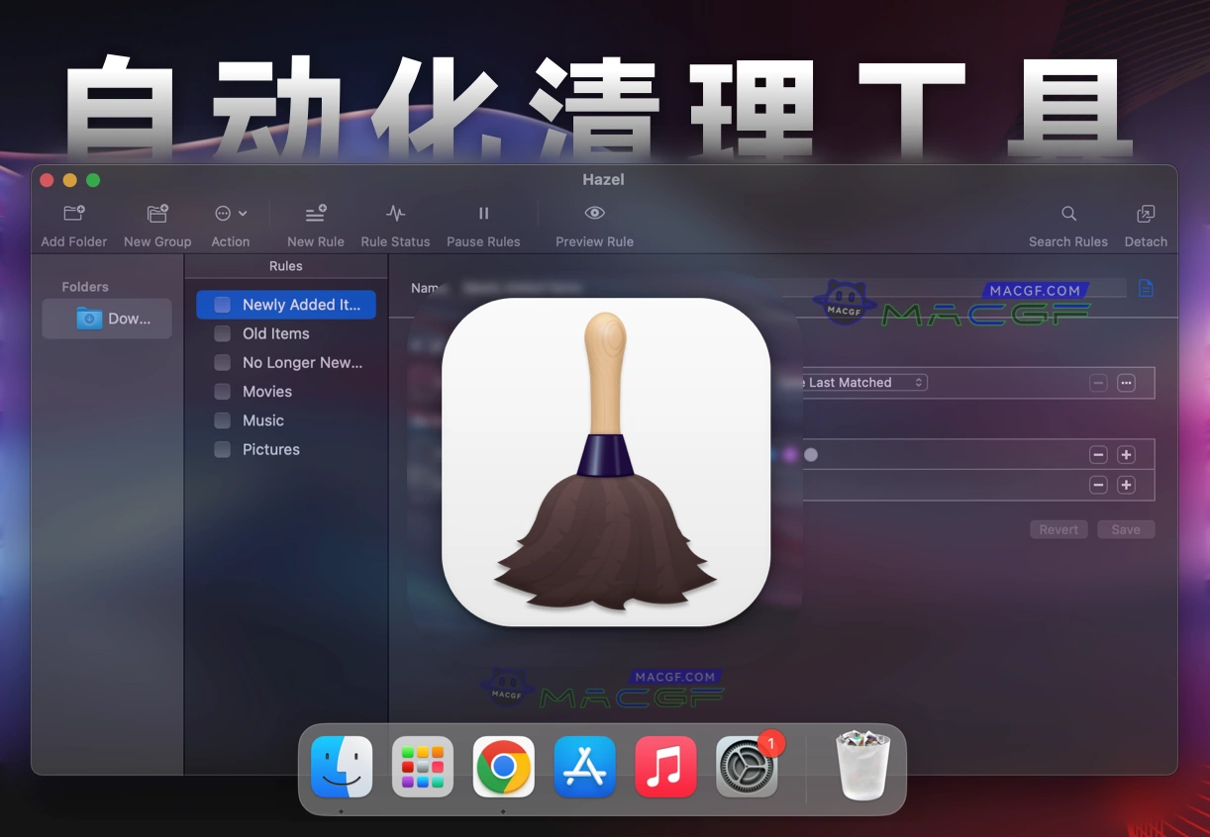Click the Pause Rules icon

[x=483, y=213]
